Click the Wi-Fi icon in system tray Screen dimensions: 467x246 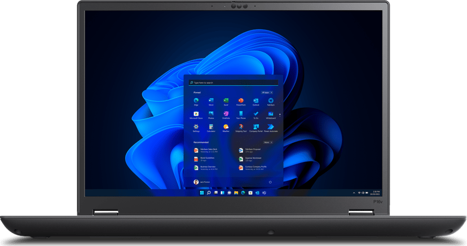[x=359, y=193]
